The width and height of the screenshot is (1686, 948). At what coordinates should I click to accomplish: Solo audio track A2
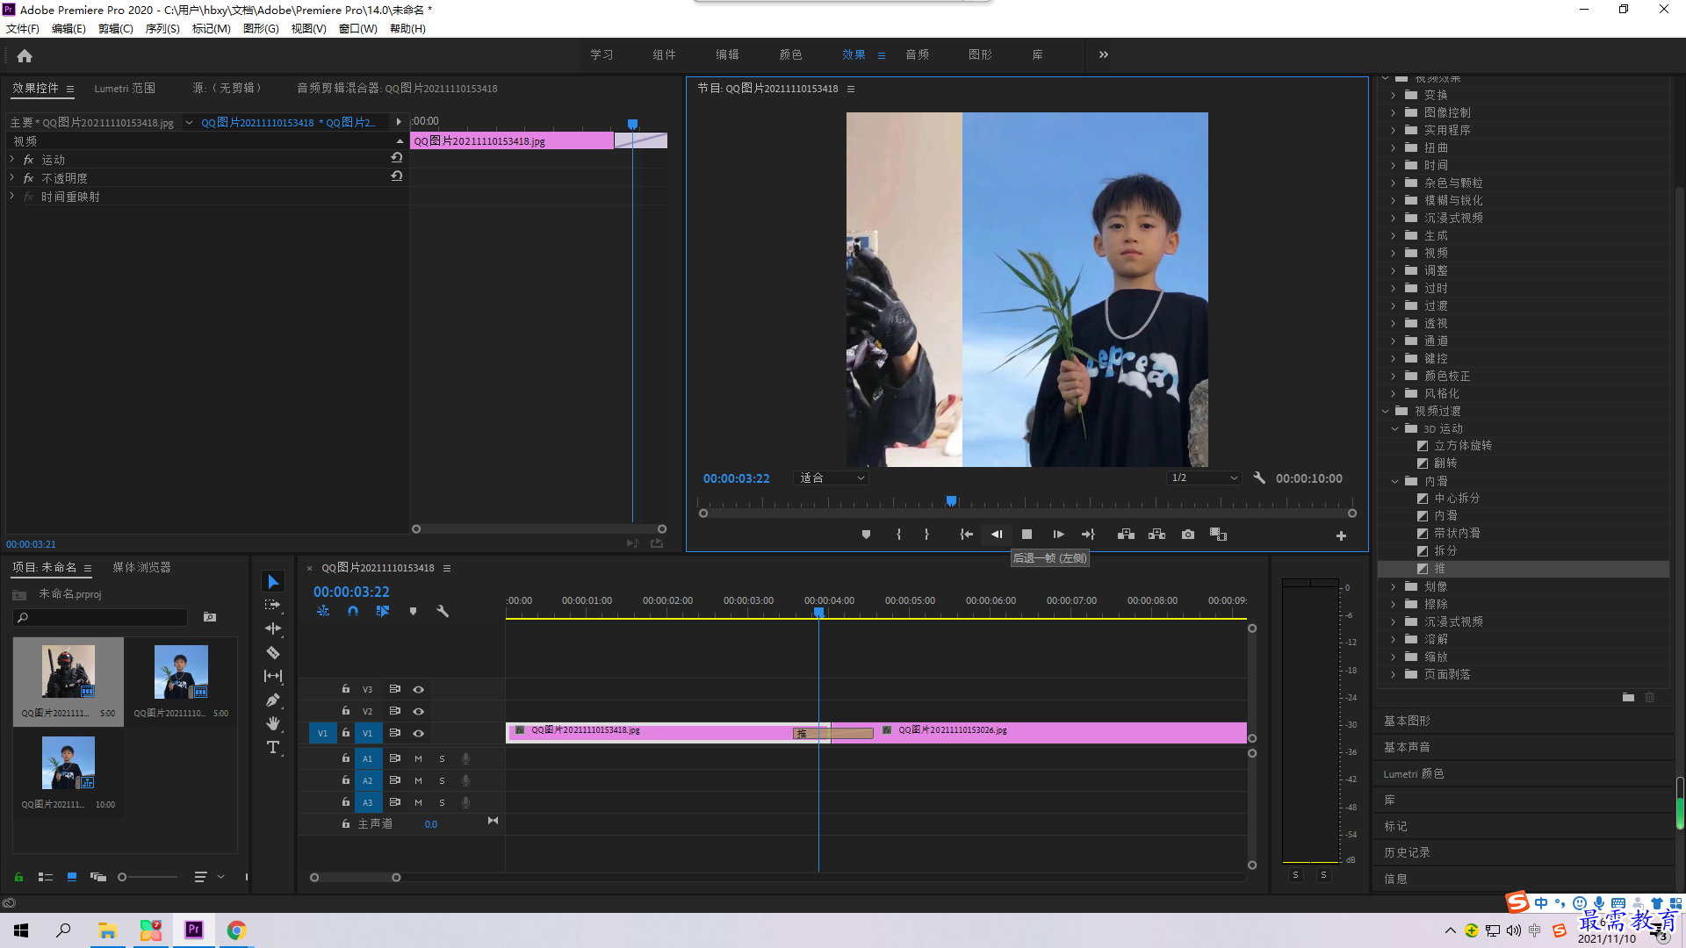[x=442, y=780]
